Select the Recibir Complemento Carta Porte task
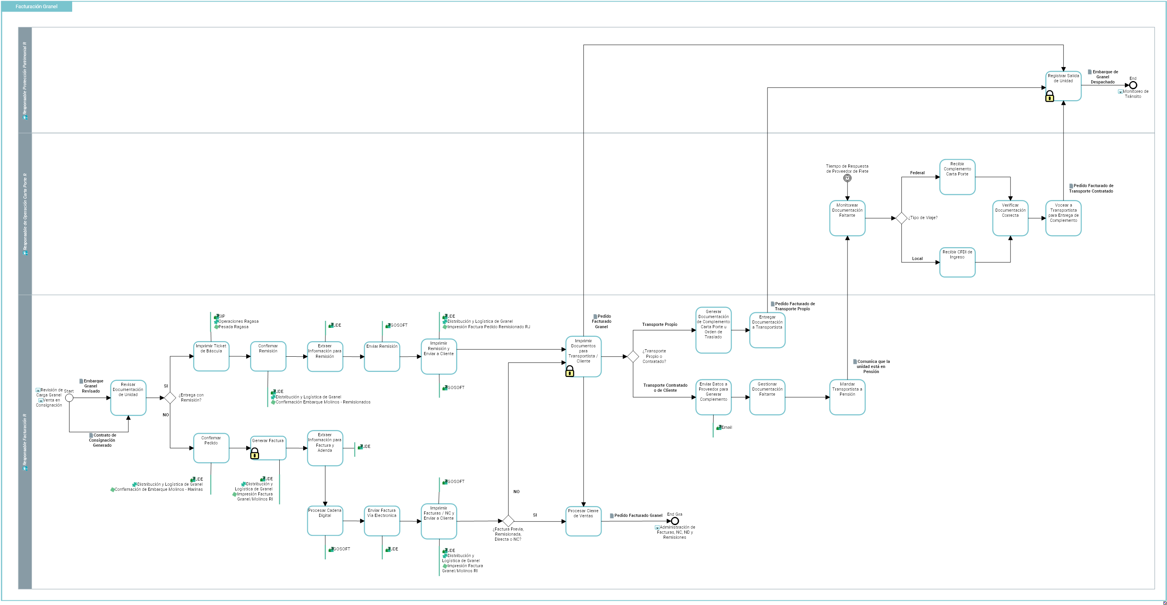This screenshot has height=605, width=1167. pos(957,177)
